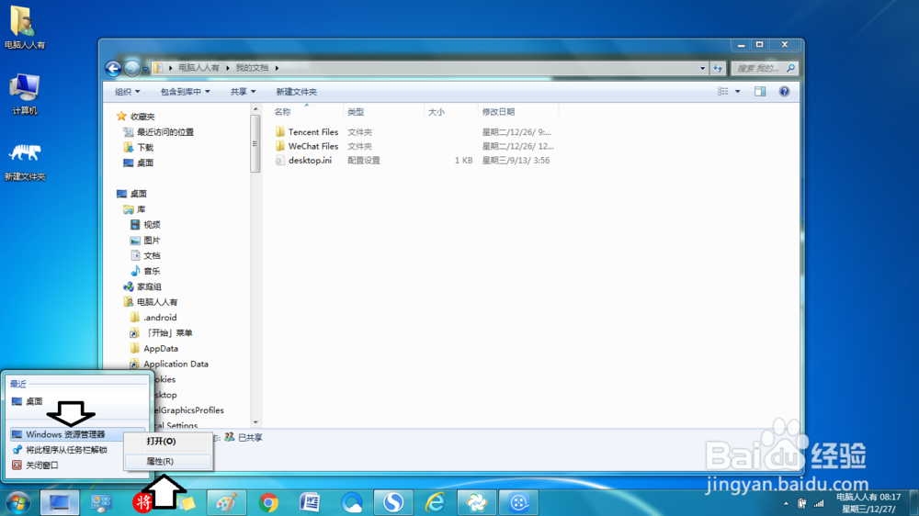Open Explorer help question mark icon

[784, 92]
